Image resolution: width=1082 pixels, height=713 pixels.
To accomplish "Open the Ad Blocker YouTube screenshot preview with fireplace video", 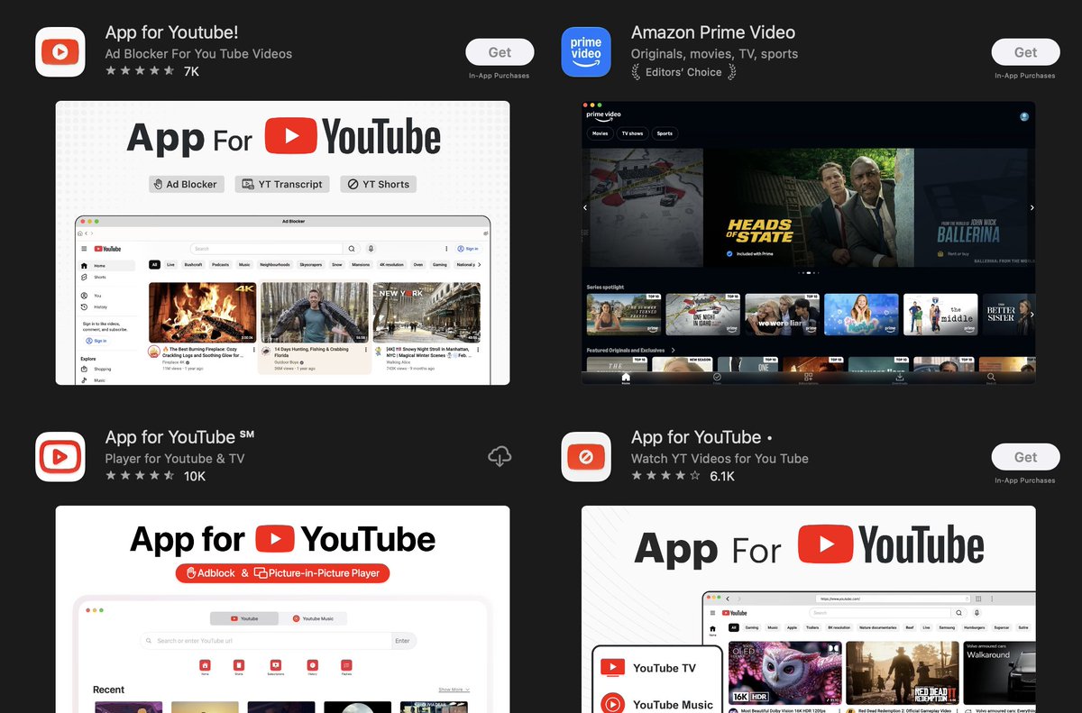I will point(283,242).
